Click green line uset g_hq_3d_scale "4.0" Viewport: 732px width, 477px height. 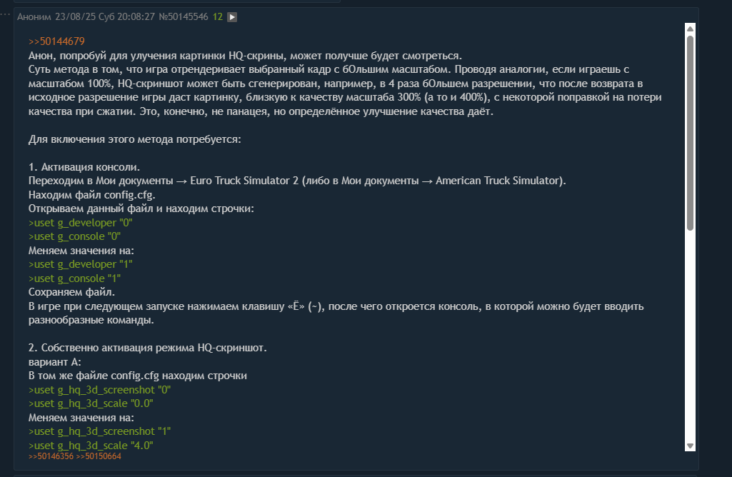(x=91, y=446)
